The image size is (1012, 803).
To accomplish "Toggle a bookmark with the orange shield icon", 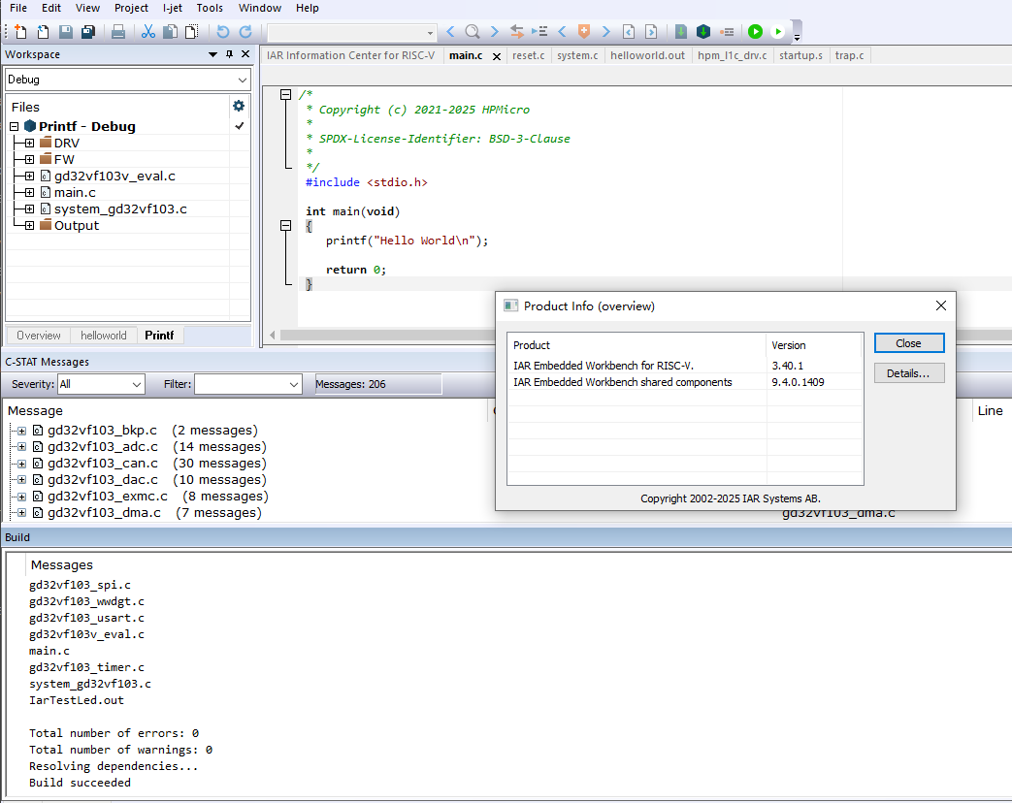I will 584,32.
